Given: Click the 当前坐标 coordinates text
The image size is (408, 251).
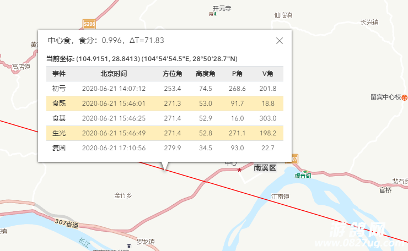Looking at the screenshot, I should (142, 59).
